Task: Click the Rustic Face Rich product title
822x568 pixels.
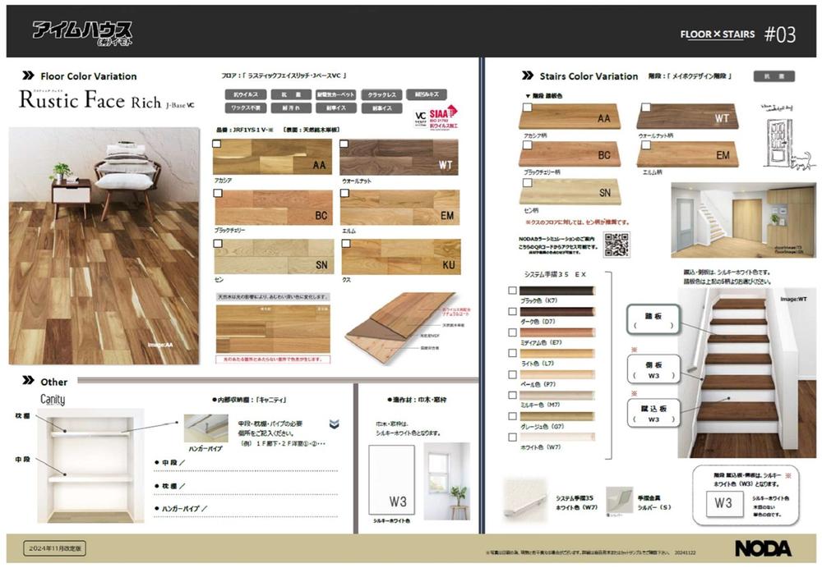Action: [x=106, y=99]
